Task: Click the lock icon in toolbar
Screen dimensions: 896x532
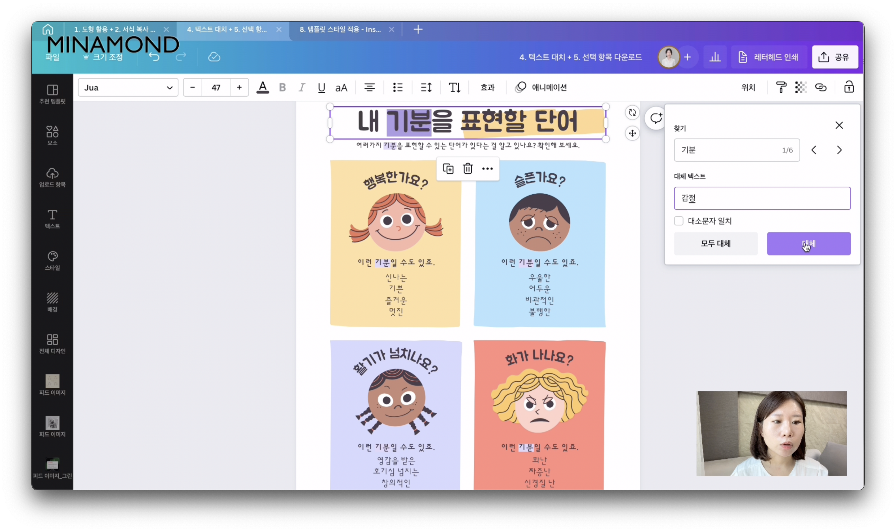Action: pos(849,87)
